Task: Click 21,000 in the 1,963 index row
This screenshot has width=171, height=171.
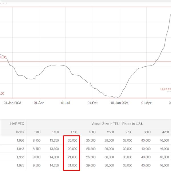Action: pyautogui.click(x=72, y=157)
